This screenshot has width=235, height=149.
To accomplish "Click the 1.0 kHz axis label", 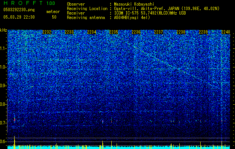I will (x=3, y=67).
